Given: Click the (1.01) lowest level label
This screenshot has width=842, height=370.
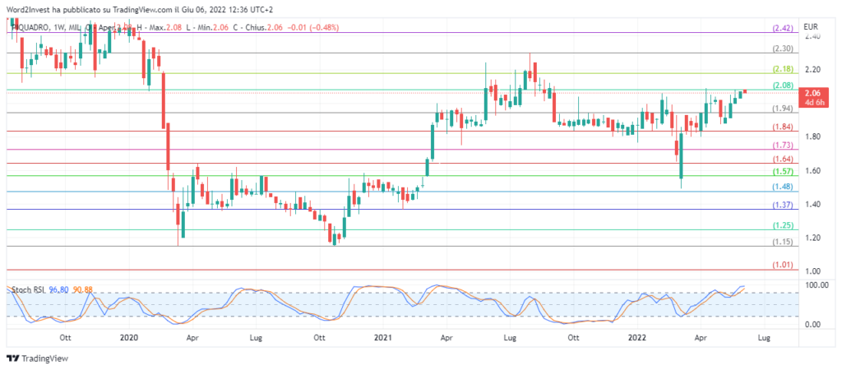Looking at the screenshot, I should click(x=782, y=266).
